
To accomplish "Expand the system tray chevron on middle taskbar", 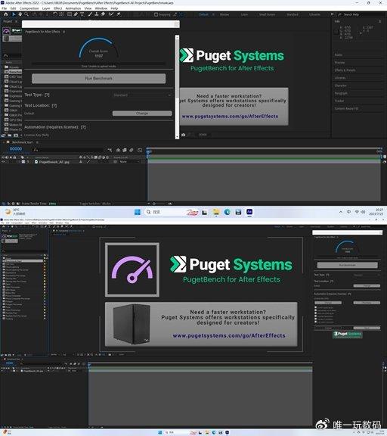I will tap(341, 212).
